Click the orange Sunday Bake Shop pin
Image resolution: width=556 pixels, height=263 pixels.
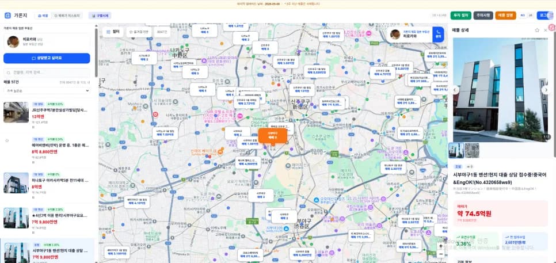[x=220, y=153]
